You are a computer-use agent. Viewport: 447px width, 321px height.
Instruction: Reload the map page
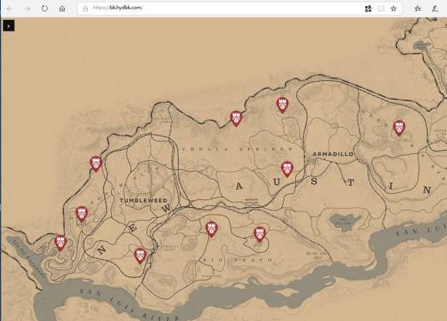[45, 8]
